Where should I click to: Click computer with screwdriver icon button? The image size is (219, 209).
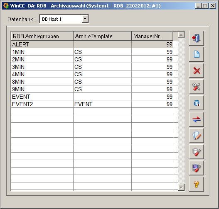tap(197, 168)
